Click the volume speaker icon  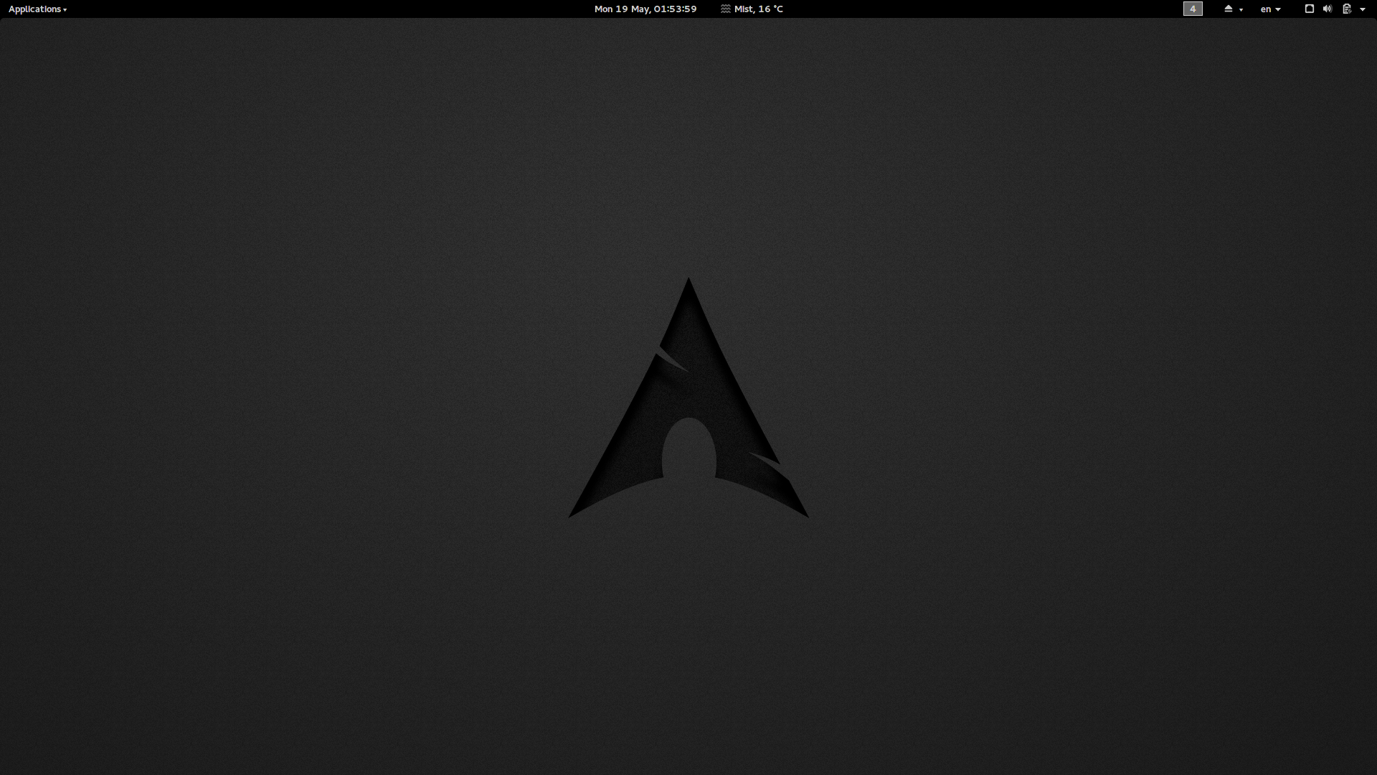point(1328,9)
